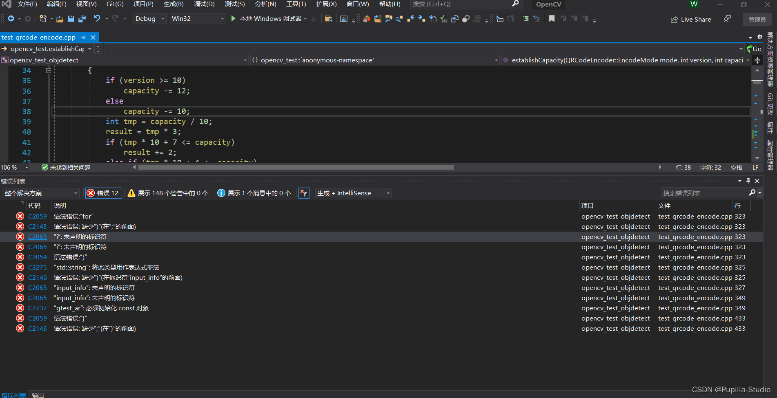Select the C2146 input_info error row description
The height and width of the screenshot is (398, 777).
coord(118,277)
